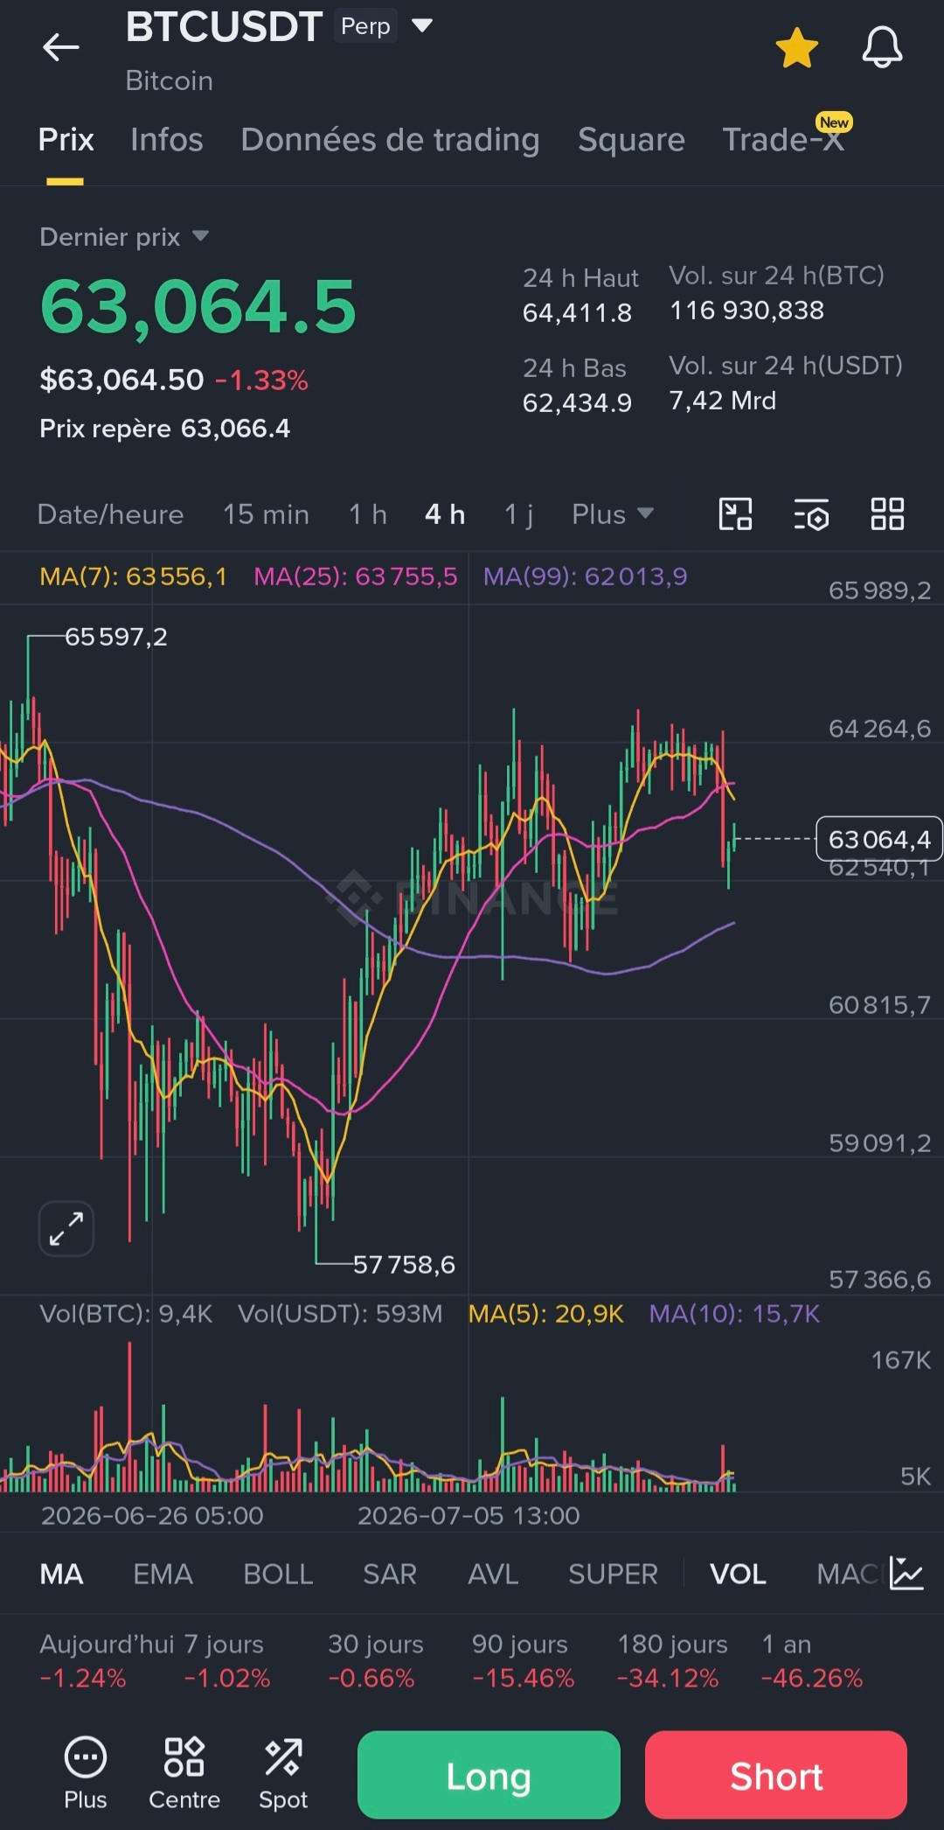Tap the Long button
Viewport: 944px width, 1830px height.
point(489,1775)
